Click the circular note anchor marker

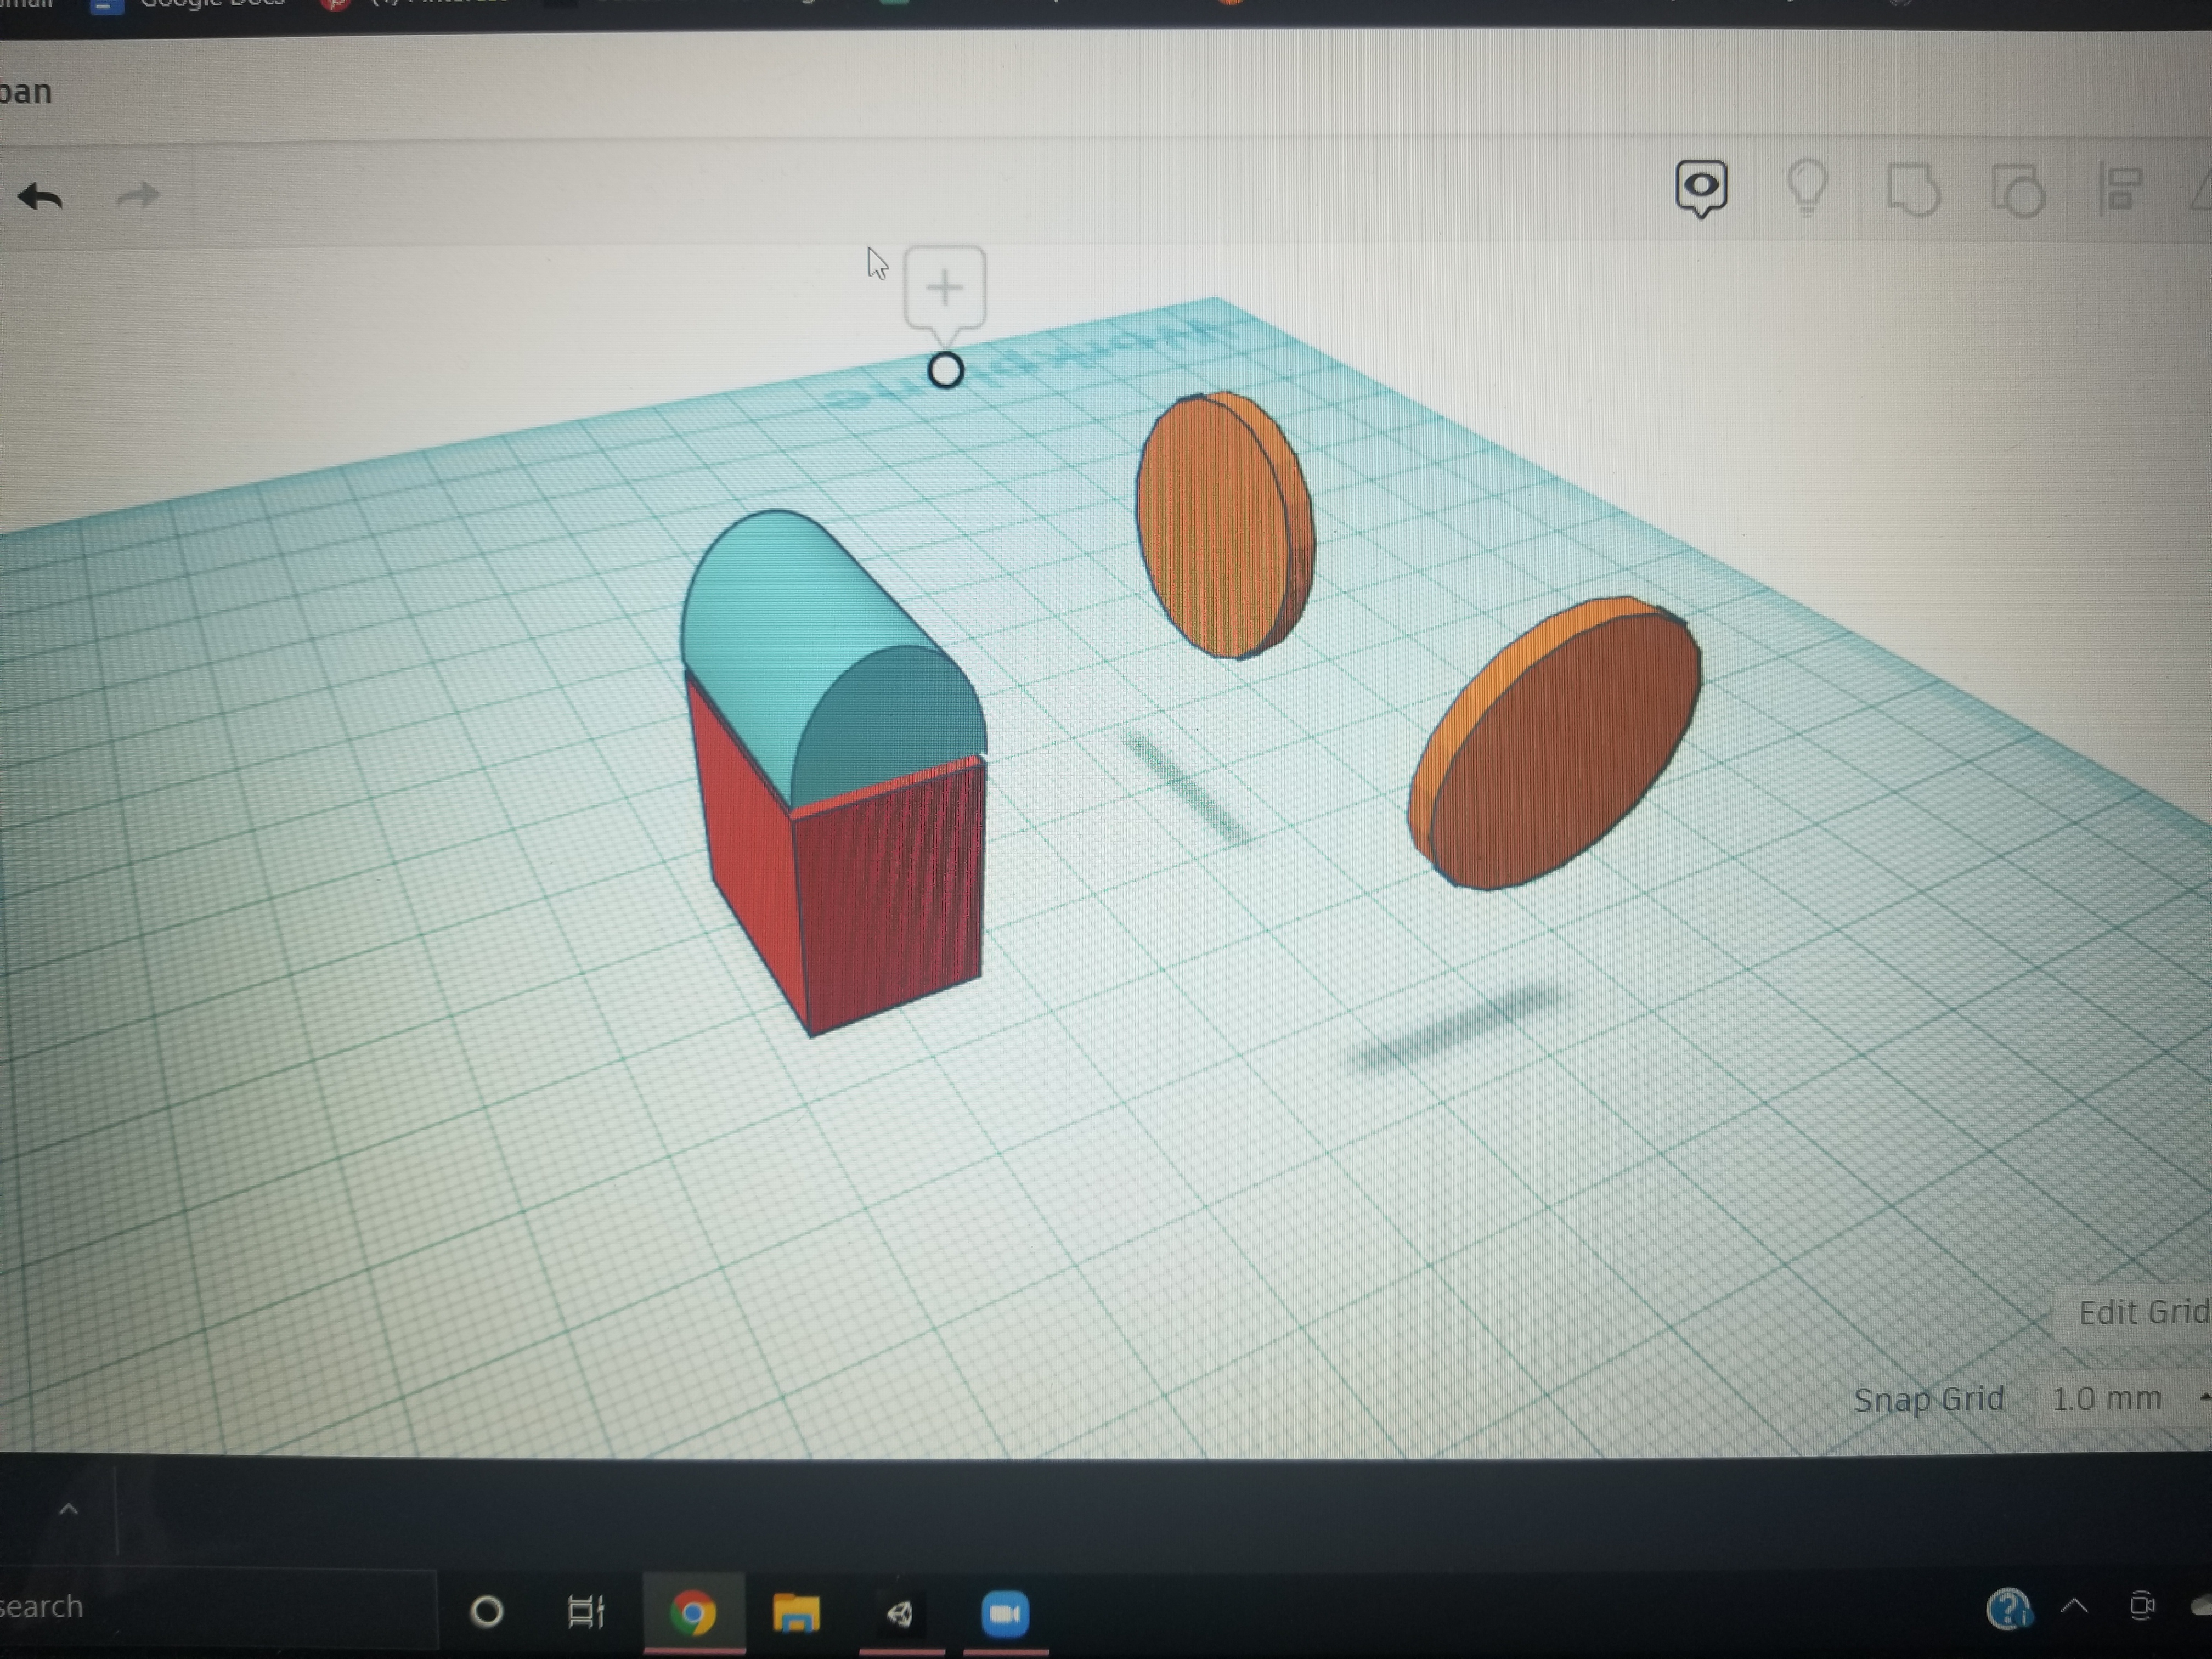coord(945,371)
